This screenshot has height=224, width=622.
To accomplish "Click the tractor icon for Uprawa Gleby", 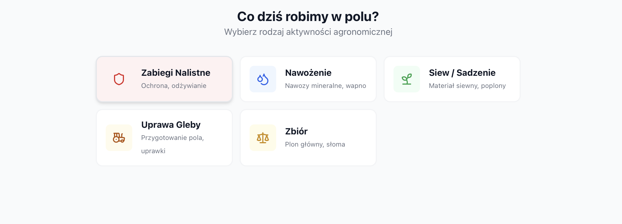I will click(119, 138).
